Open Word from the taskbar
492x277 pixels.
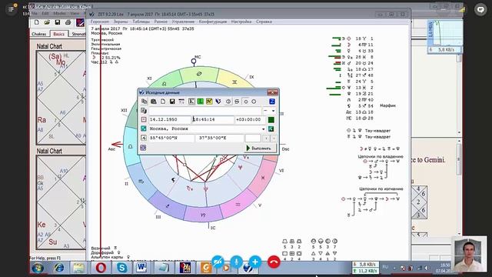pyautogui.click(x=141, y=268)
